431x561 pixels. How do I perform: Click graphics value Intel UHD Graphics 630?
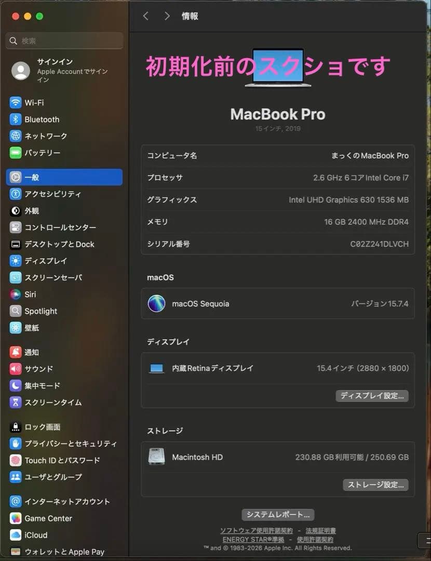pos(332,200)
